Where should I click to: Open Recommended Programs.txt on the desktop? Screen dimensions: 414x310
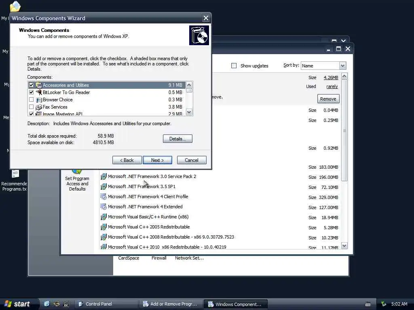click(x=14, y=180)
